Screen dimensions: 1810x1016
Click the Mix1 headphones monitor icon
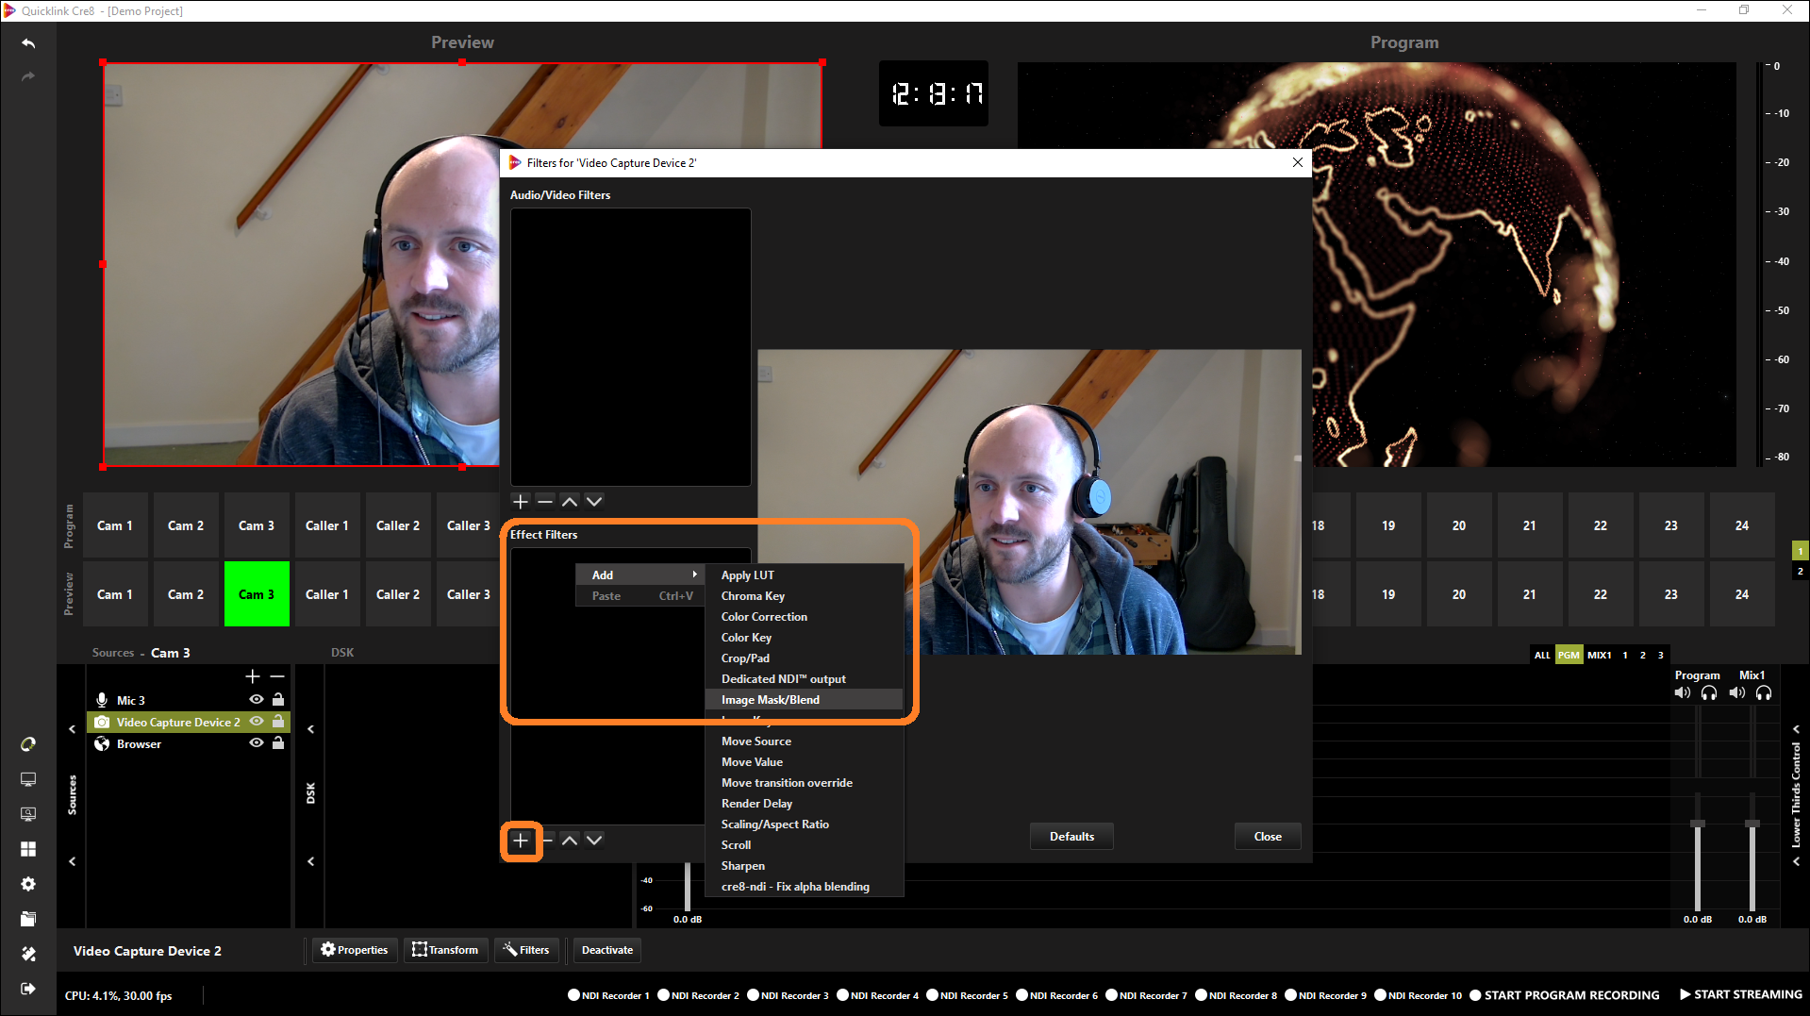(x=1764, y=693)
